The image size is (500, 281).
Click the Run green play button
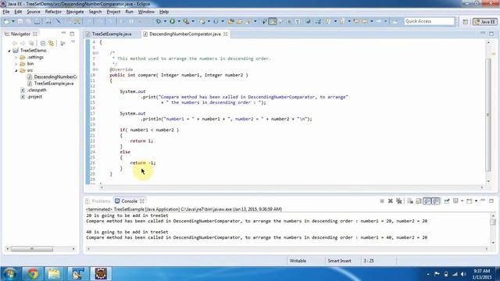172,21
